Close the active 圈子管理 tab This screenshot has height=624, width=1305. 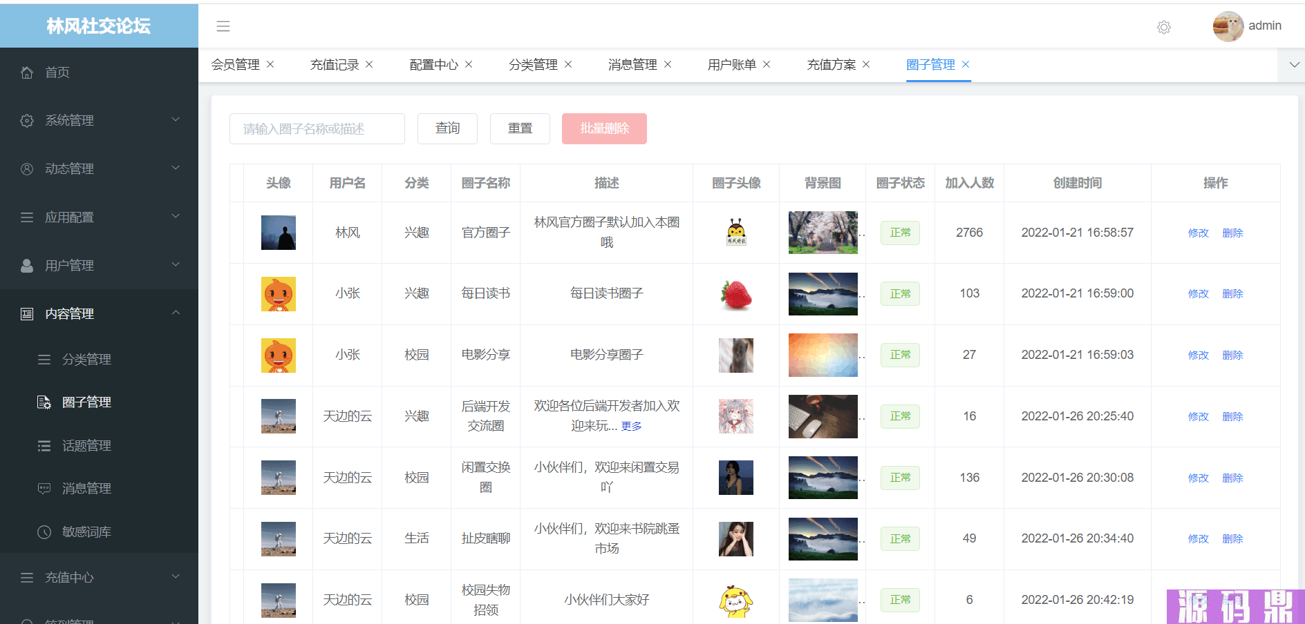tap(966, 64)
